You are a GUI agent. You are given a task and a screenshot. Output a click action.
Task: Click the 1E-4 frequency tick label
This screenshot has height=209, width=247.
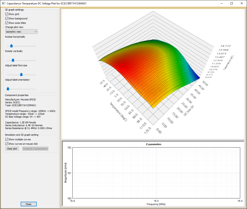(x=240, y=201)
